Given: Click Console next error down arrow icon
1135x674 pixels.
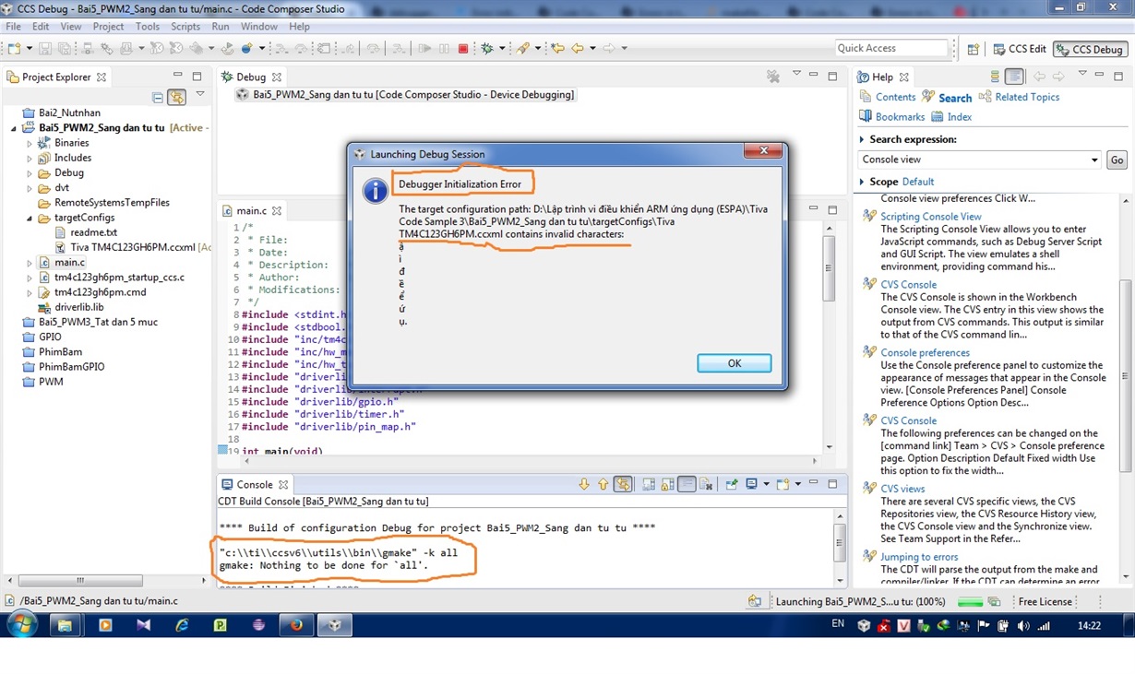Looking at the screenshot, I should (x=583, y=484).
